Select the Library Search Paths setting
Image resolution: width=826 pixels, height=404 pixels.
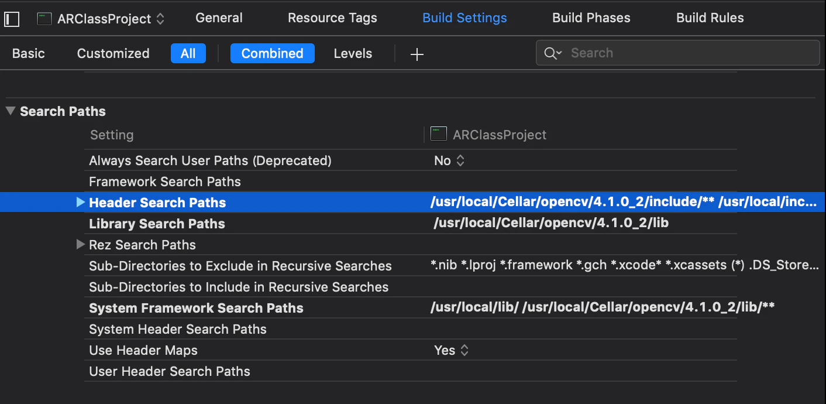(157, 224)
